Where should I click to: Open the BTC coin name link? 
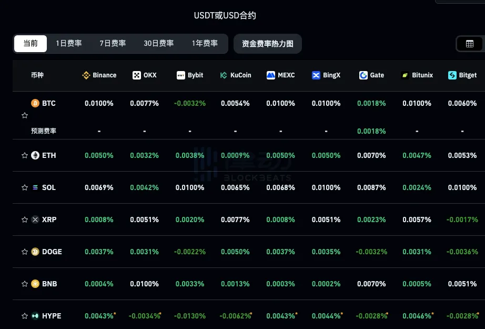49,103
